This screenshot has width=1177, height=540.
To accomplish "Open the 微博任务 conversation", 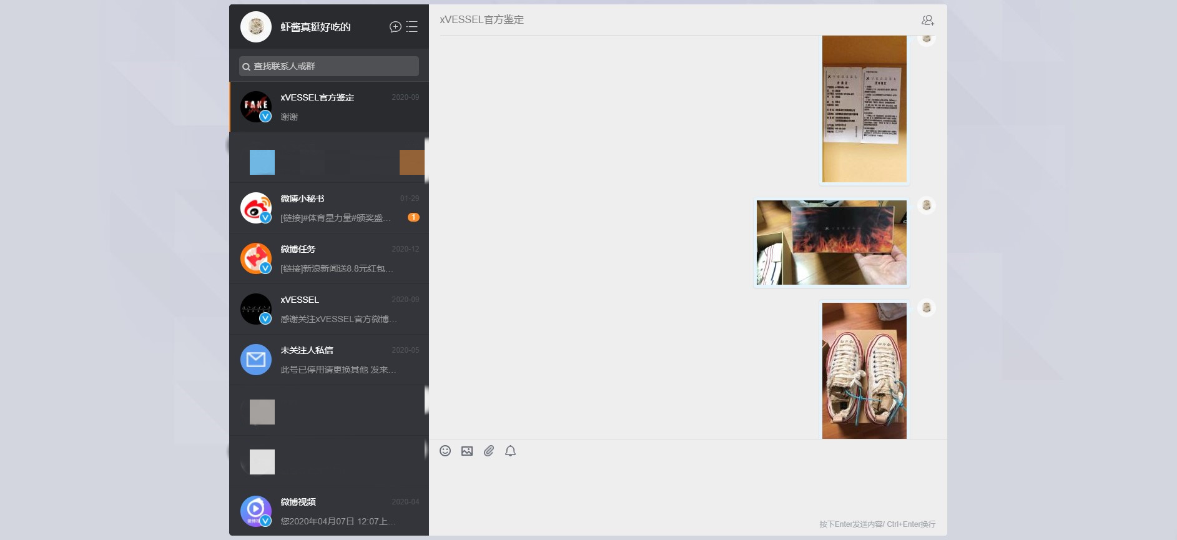I will 329,258.
